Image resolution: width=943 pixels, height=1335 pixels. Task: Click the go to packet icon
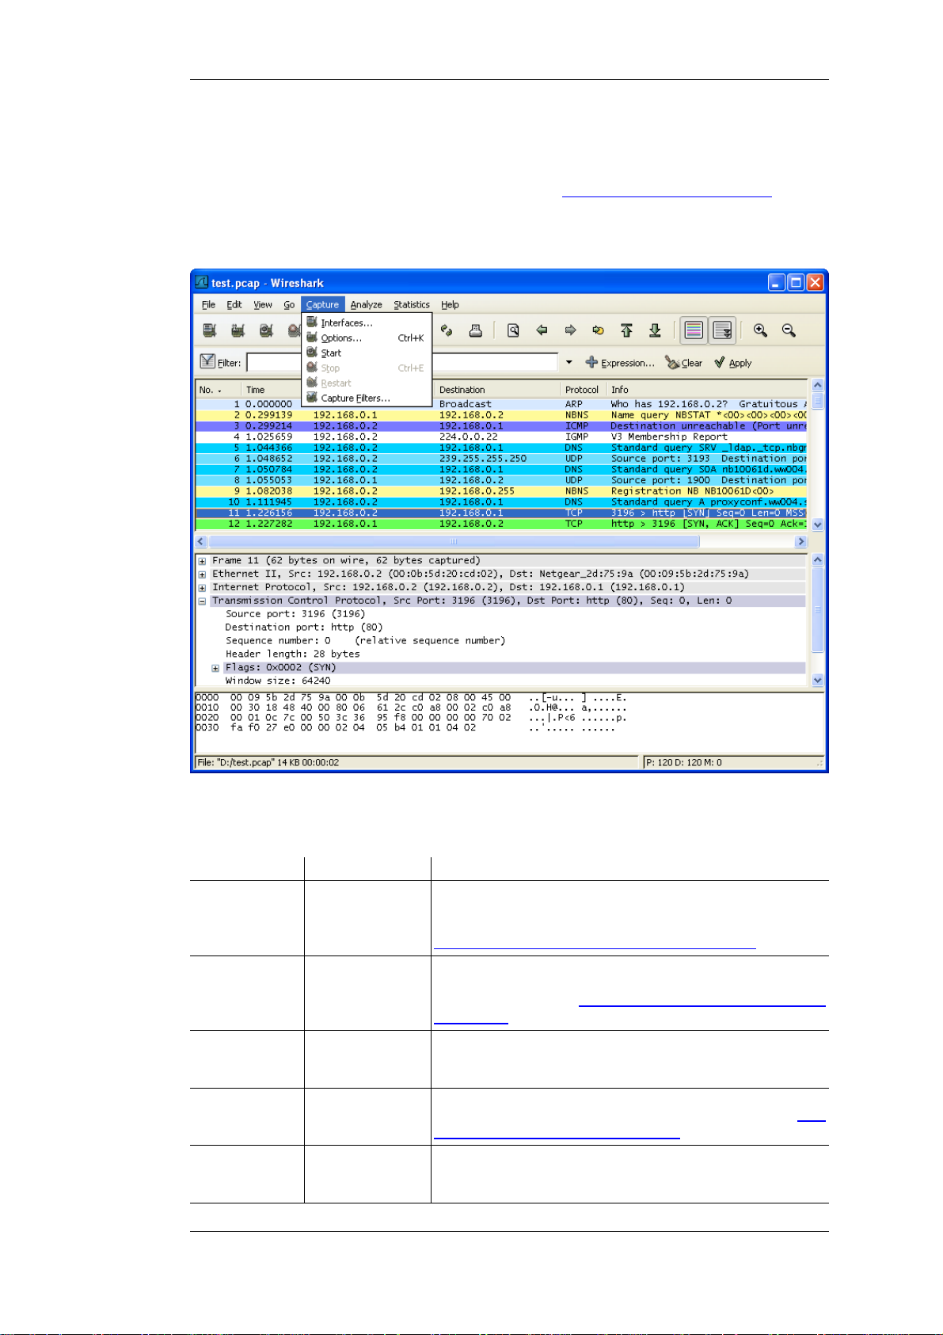pyautogui.click(x=599, y=330)
